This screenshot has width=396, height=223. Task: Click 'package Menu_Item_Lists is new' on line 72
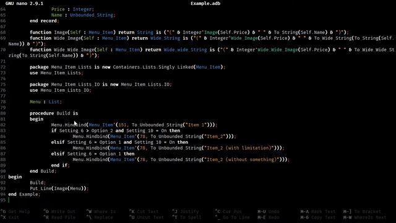click(x=70, y=67)
